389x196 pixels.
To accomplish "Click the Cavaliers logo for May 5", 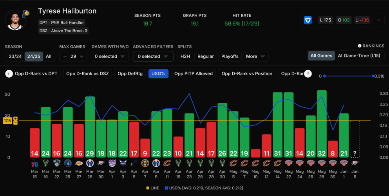I will (x=233, y=163).
